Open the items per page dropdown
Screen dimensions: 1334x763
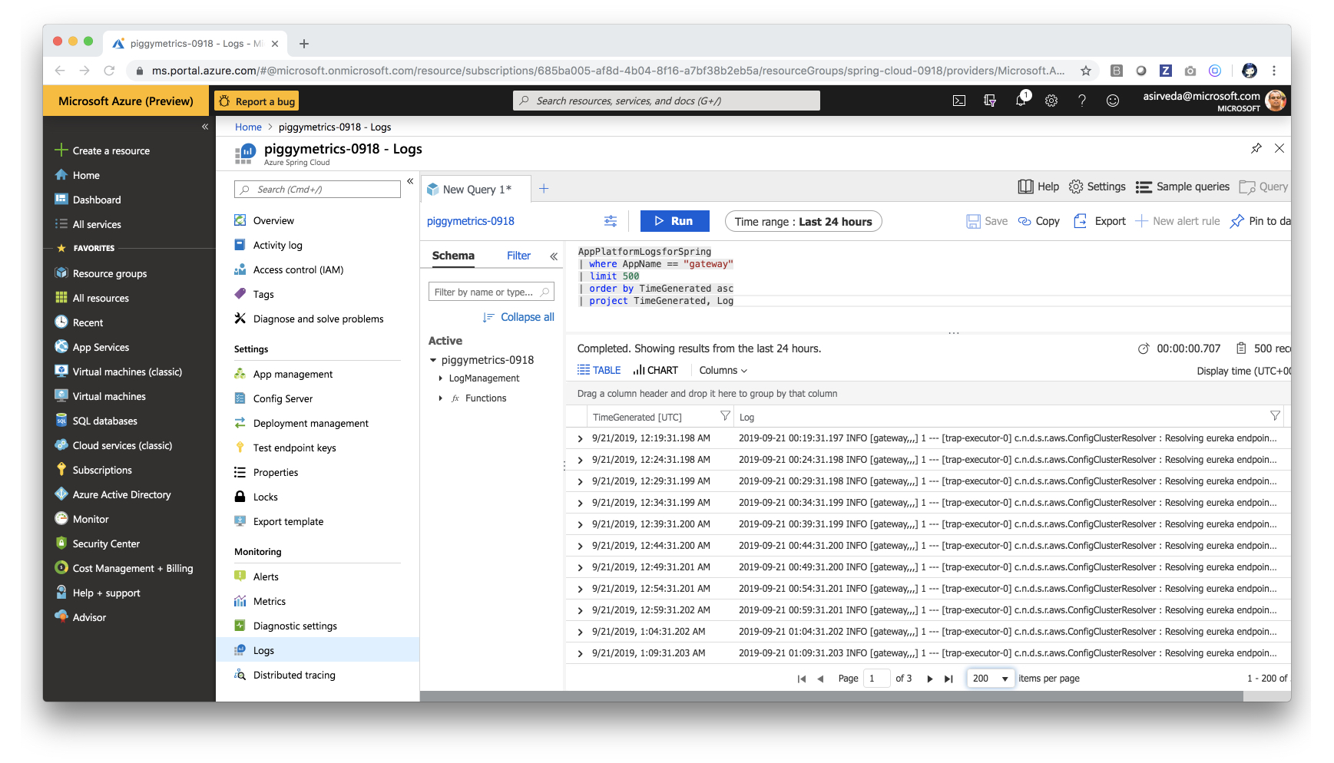991,679
